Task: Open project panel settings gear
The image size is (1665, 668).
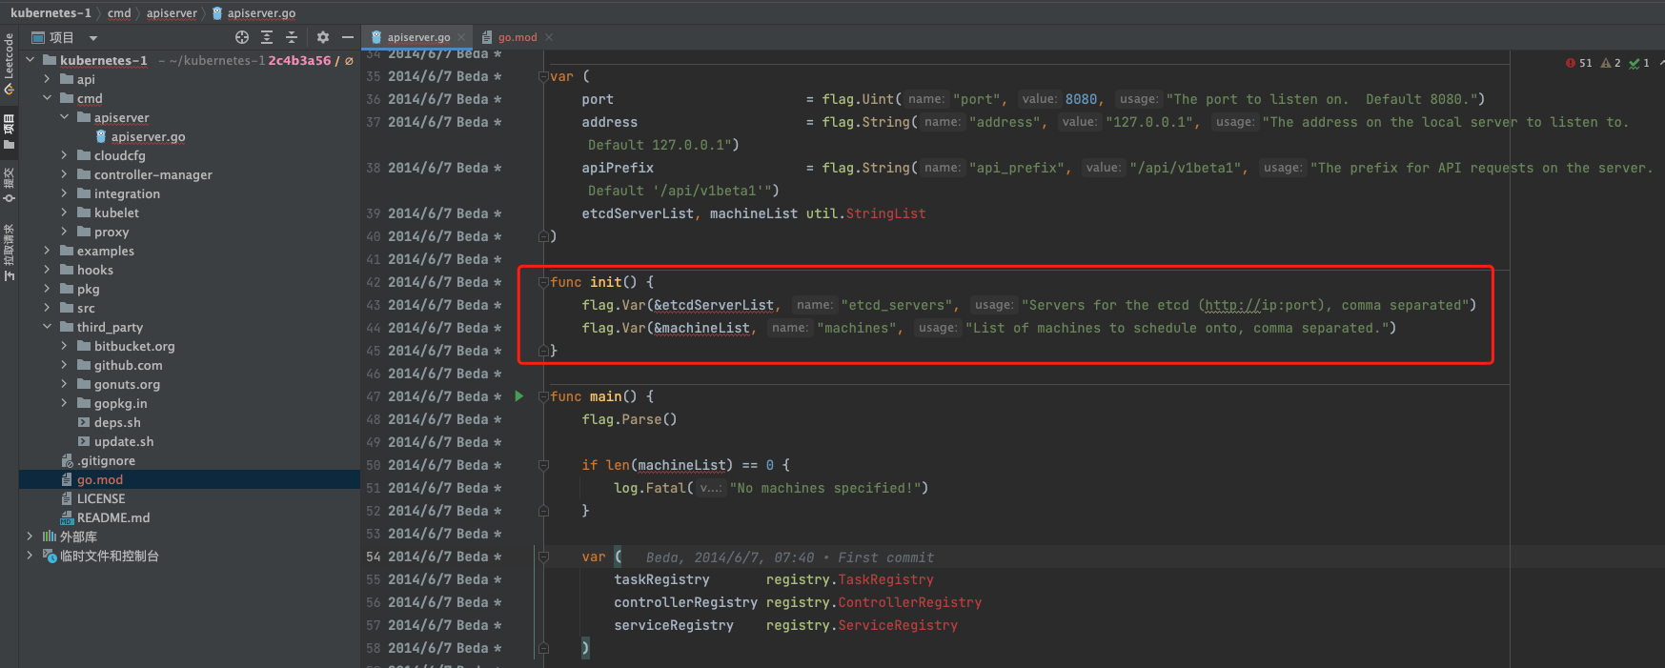Action: (323, 37)
